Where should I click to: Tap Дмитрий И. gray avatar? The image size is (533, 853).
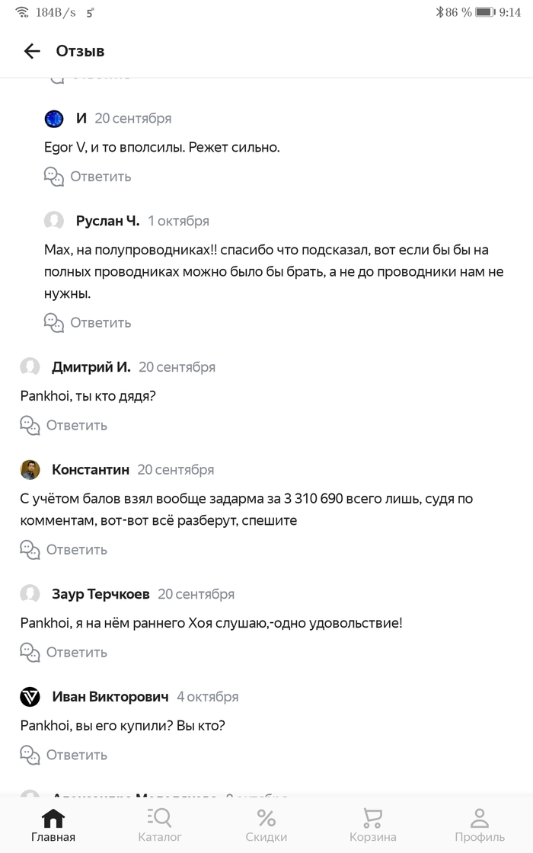30,367
